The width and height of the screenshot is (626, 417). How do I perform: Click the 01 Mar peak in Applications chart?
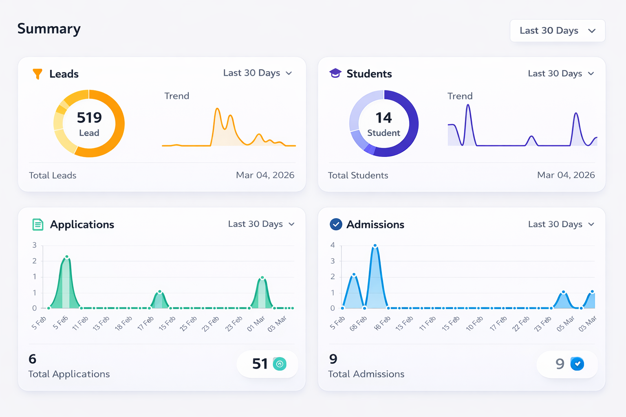[262, 278]
